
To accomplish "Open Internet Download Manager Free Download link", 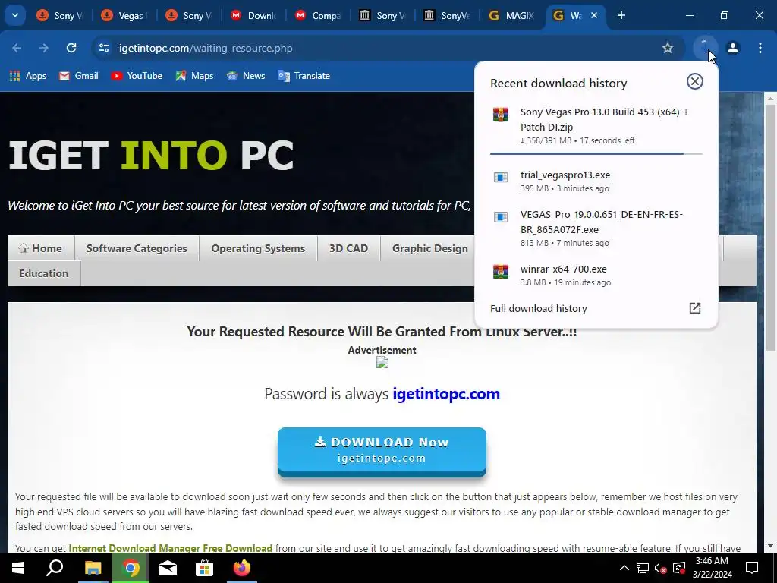I will (x=171, y=548).
